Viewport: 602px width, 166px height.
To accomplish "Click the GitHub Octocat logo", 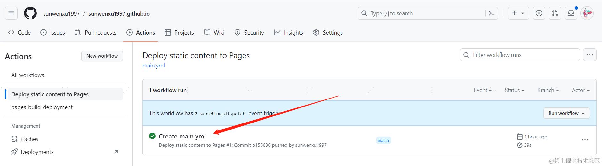I will (30, 13).
